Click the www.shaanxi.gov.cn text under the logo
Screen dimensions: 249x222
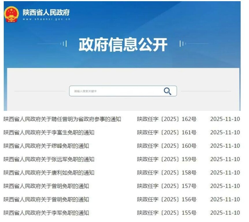click(46, 19)
